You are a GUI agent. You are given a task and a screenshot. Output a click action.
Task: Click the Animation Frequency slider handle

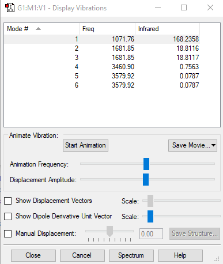pyautogui.click(x=146, y=164)
